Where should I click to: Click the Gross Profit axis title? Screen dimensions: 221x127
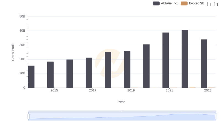[13, 52]
